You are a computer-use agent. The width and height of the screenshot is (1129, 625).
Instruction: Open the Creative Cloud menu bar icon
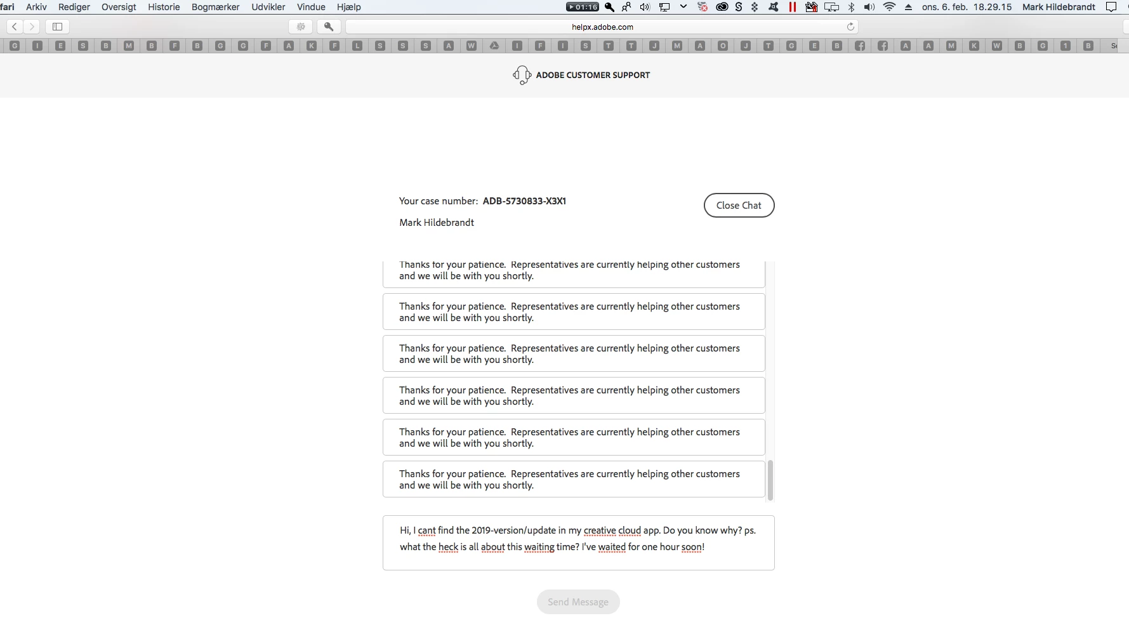[722, 7]
